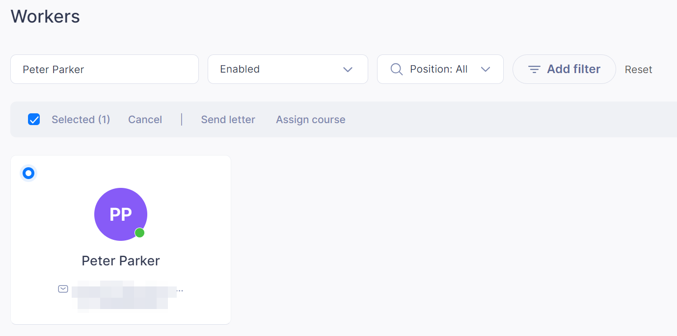Screen dimensions: 677x336
Task: Focus the Peter Parker search field
Action: pyautogui.click(x=105, y=69)
